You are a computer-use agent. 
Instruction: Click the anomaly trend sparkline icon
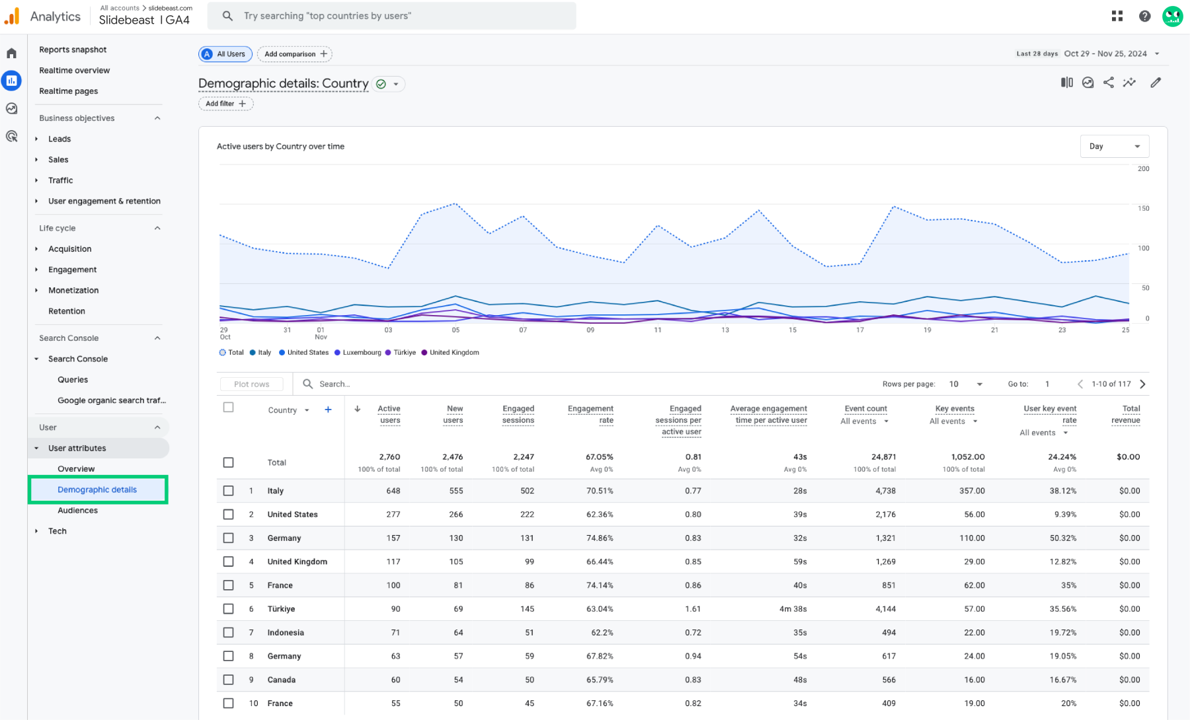pos(1129,83)
